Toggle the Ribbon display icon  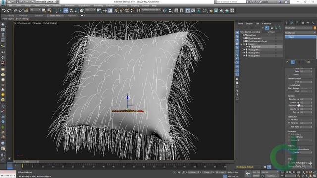click(x=188, y=11)
